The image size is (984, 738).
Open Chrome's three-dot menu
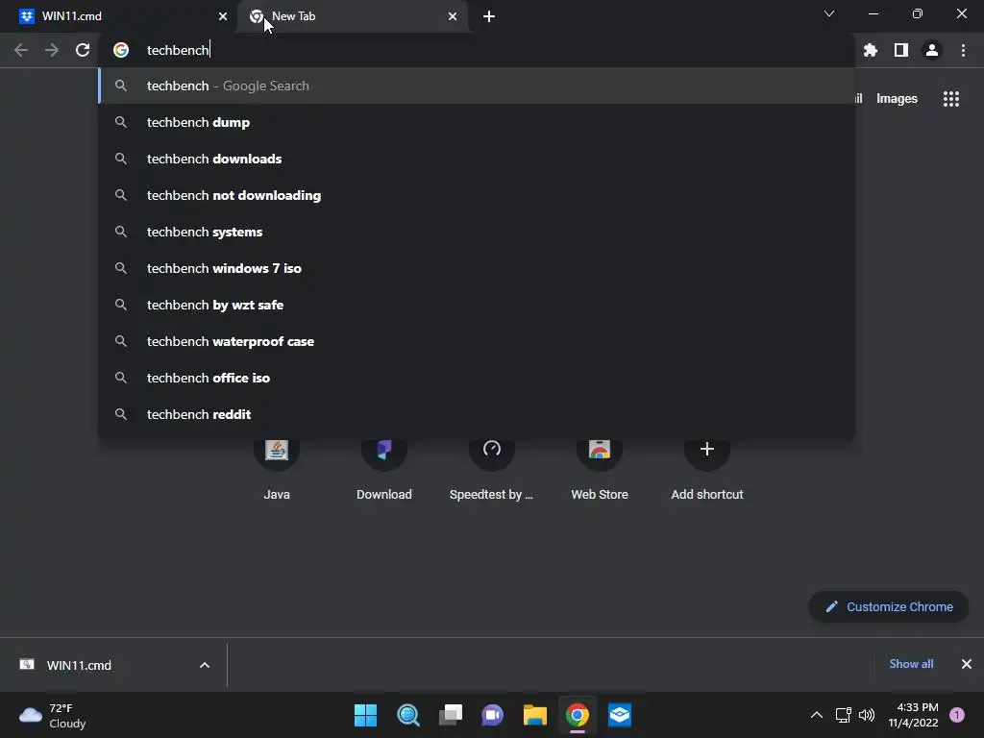963,50
